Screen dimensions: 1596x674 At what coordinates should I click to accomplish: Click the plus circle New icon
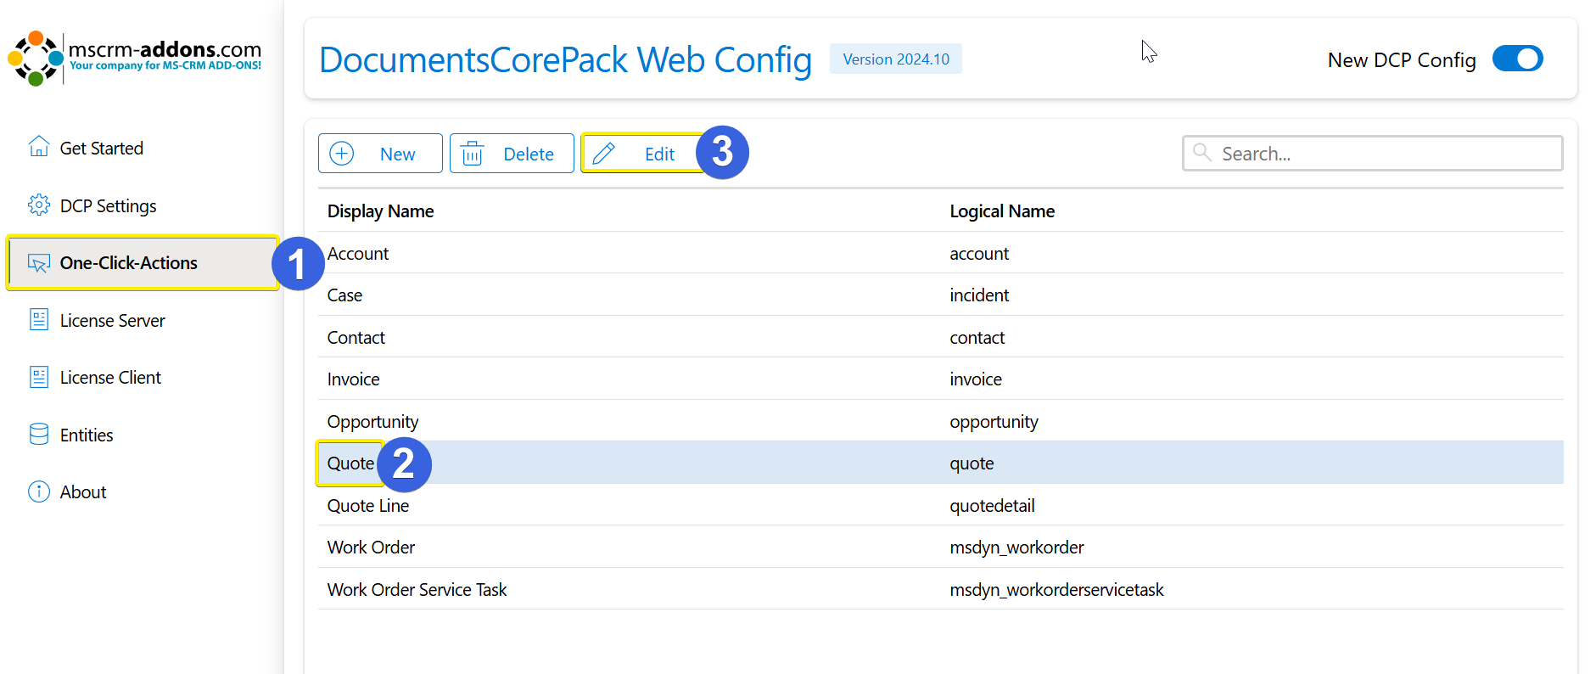[342, 154]
